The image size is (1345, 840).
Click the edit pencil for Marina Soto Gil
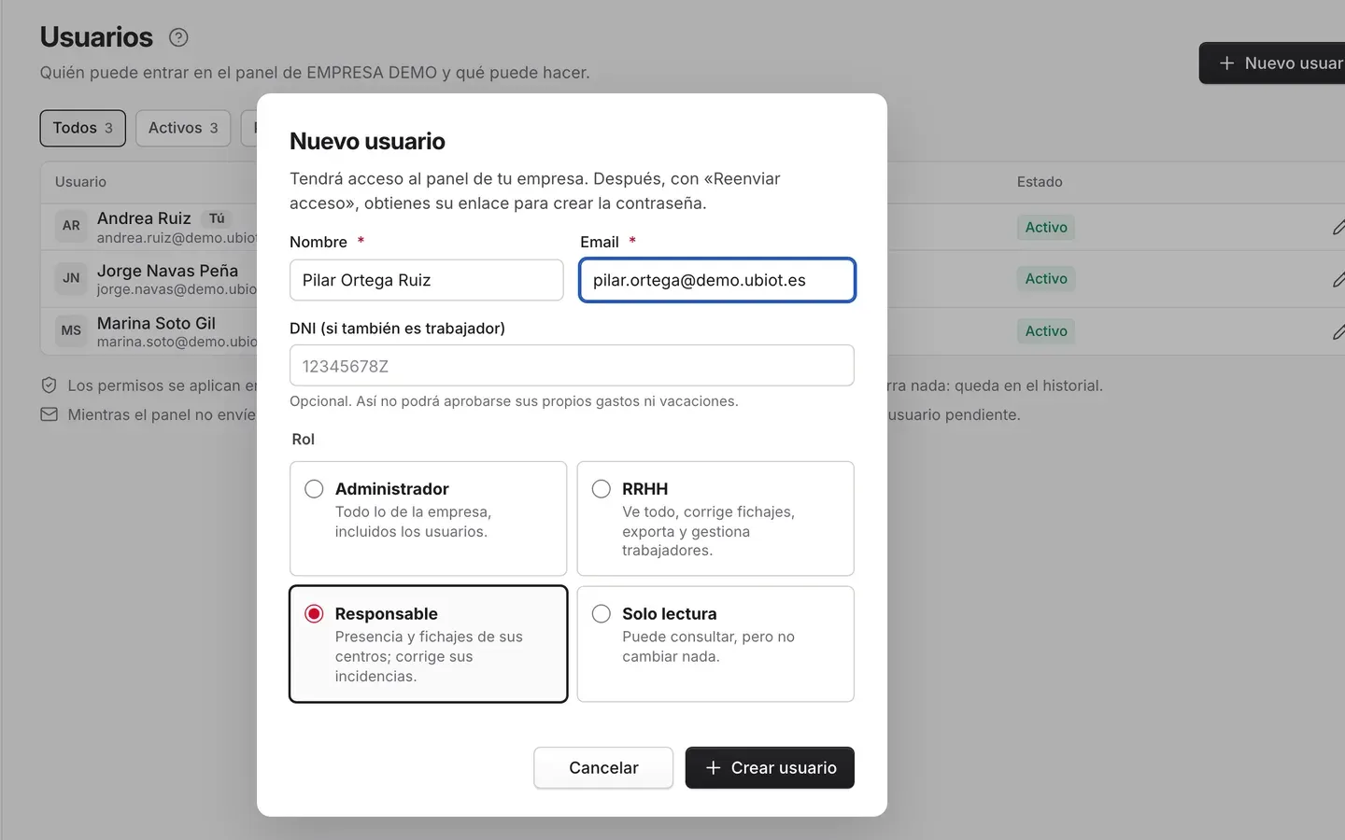[1338, 331]
